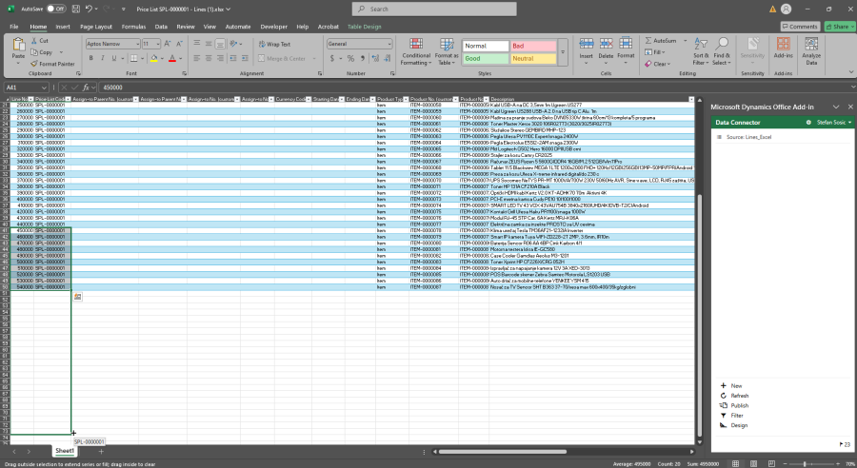Click the Auto Fill Options icon

[78, 297]
